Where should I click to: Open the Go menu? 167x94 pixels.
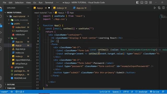35,3
